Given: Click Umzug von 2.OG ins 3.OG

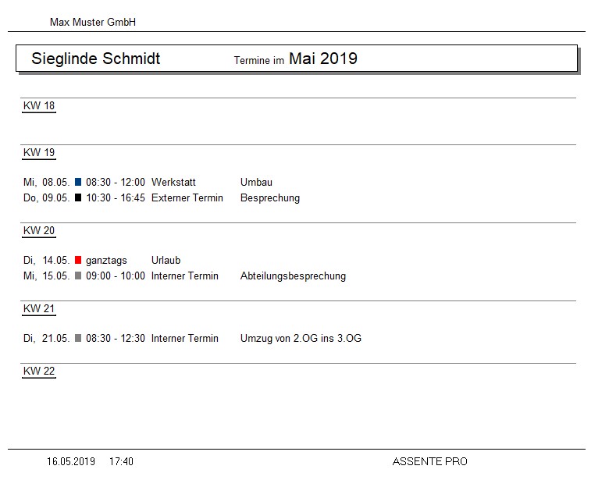Looking at the screenshot, I should (x=301, y=338).
